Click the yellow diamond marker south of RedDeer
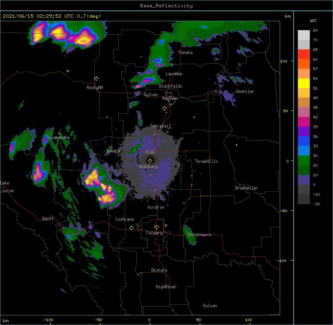This screenshot has width=333, height=325. pyautogui.click(x=165, y=108)
